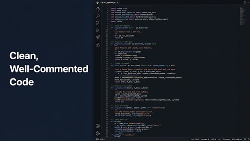Click the train_model function definition line
250x141 pixels.
coord(143,65)
